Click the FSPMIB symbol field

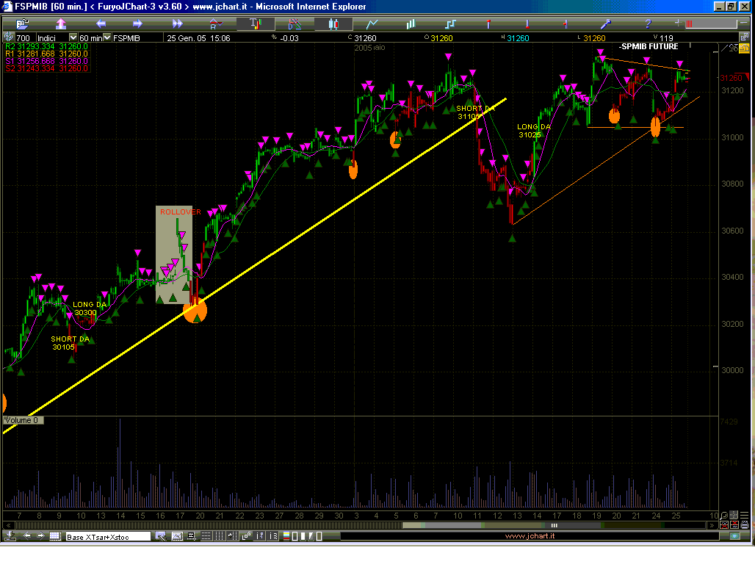[x=128, y=37]
